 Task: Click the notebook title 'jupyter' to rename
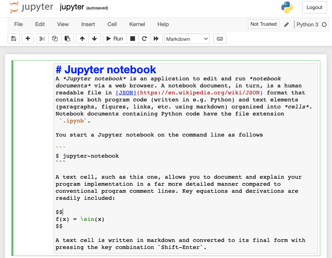[x=72, y=7]
